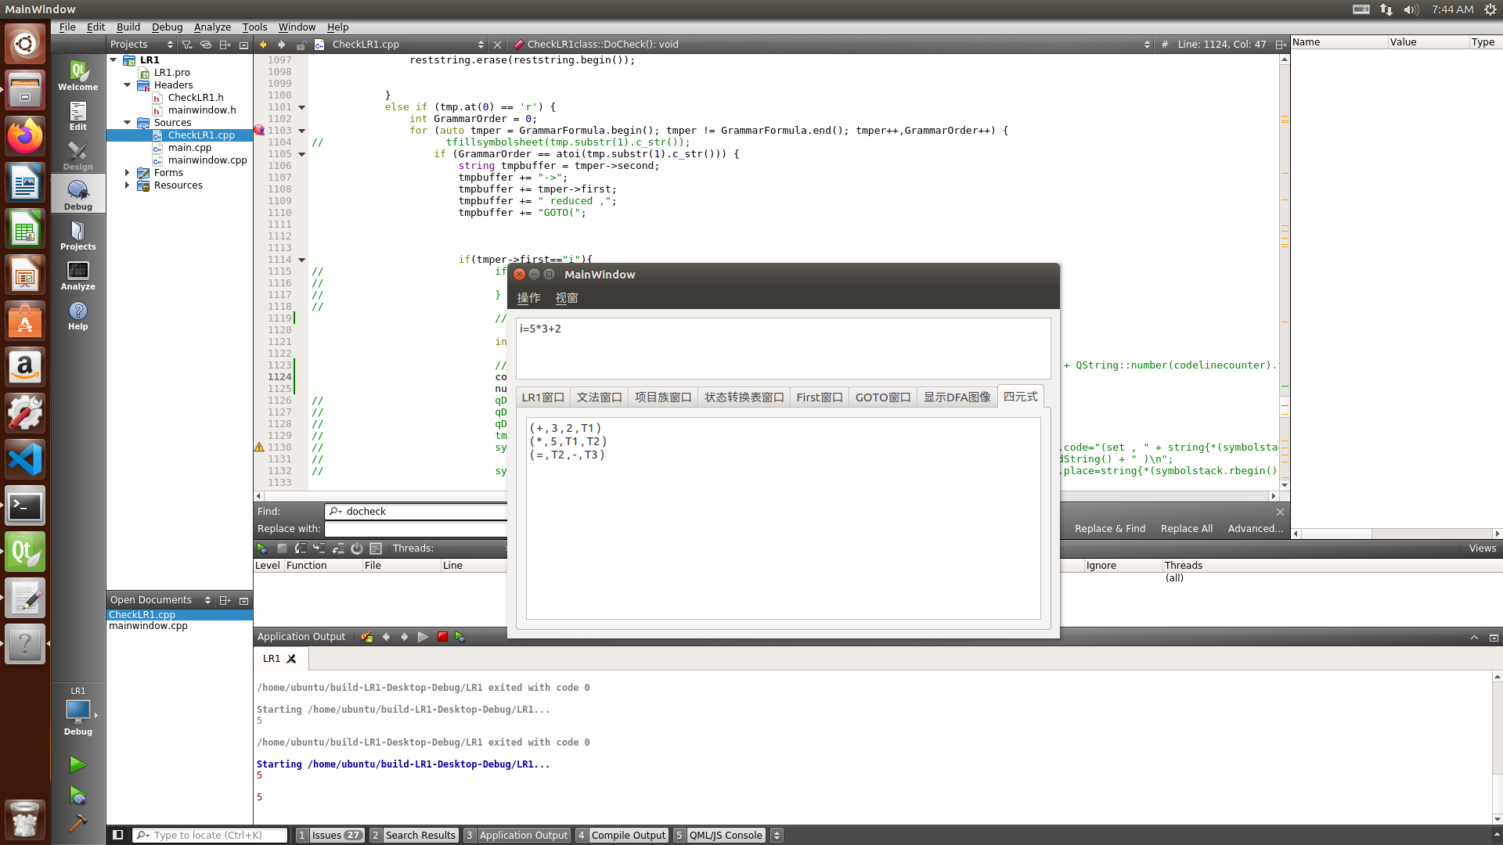Open the Analyze menu

pyautogui.click(x=212, y=27)
